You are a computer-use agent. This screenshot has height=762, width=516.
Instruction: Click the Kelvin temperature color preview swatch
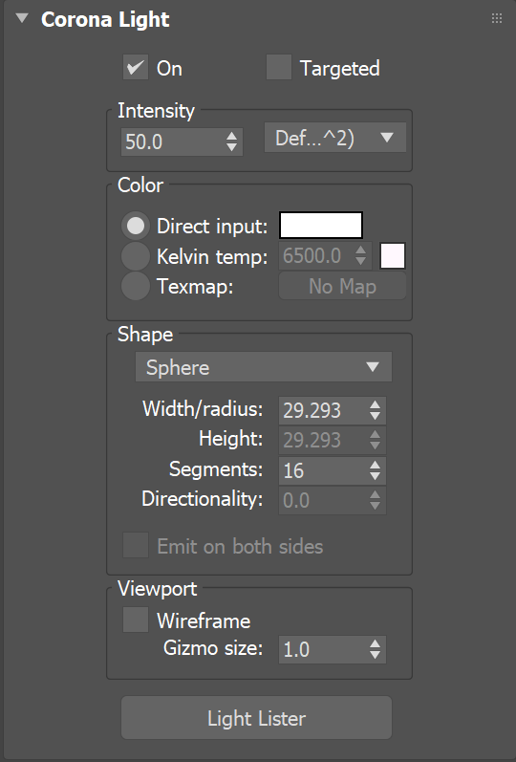pos(393,256)
